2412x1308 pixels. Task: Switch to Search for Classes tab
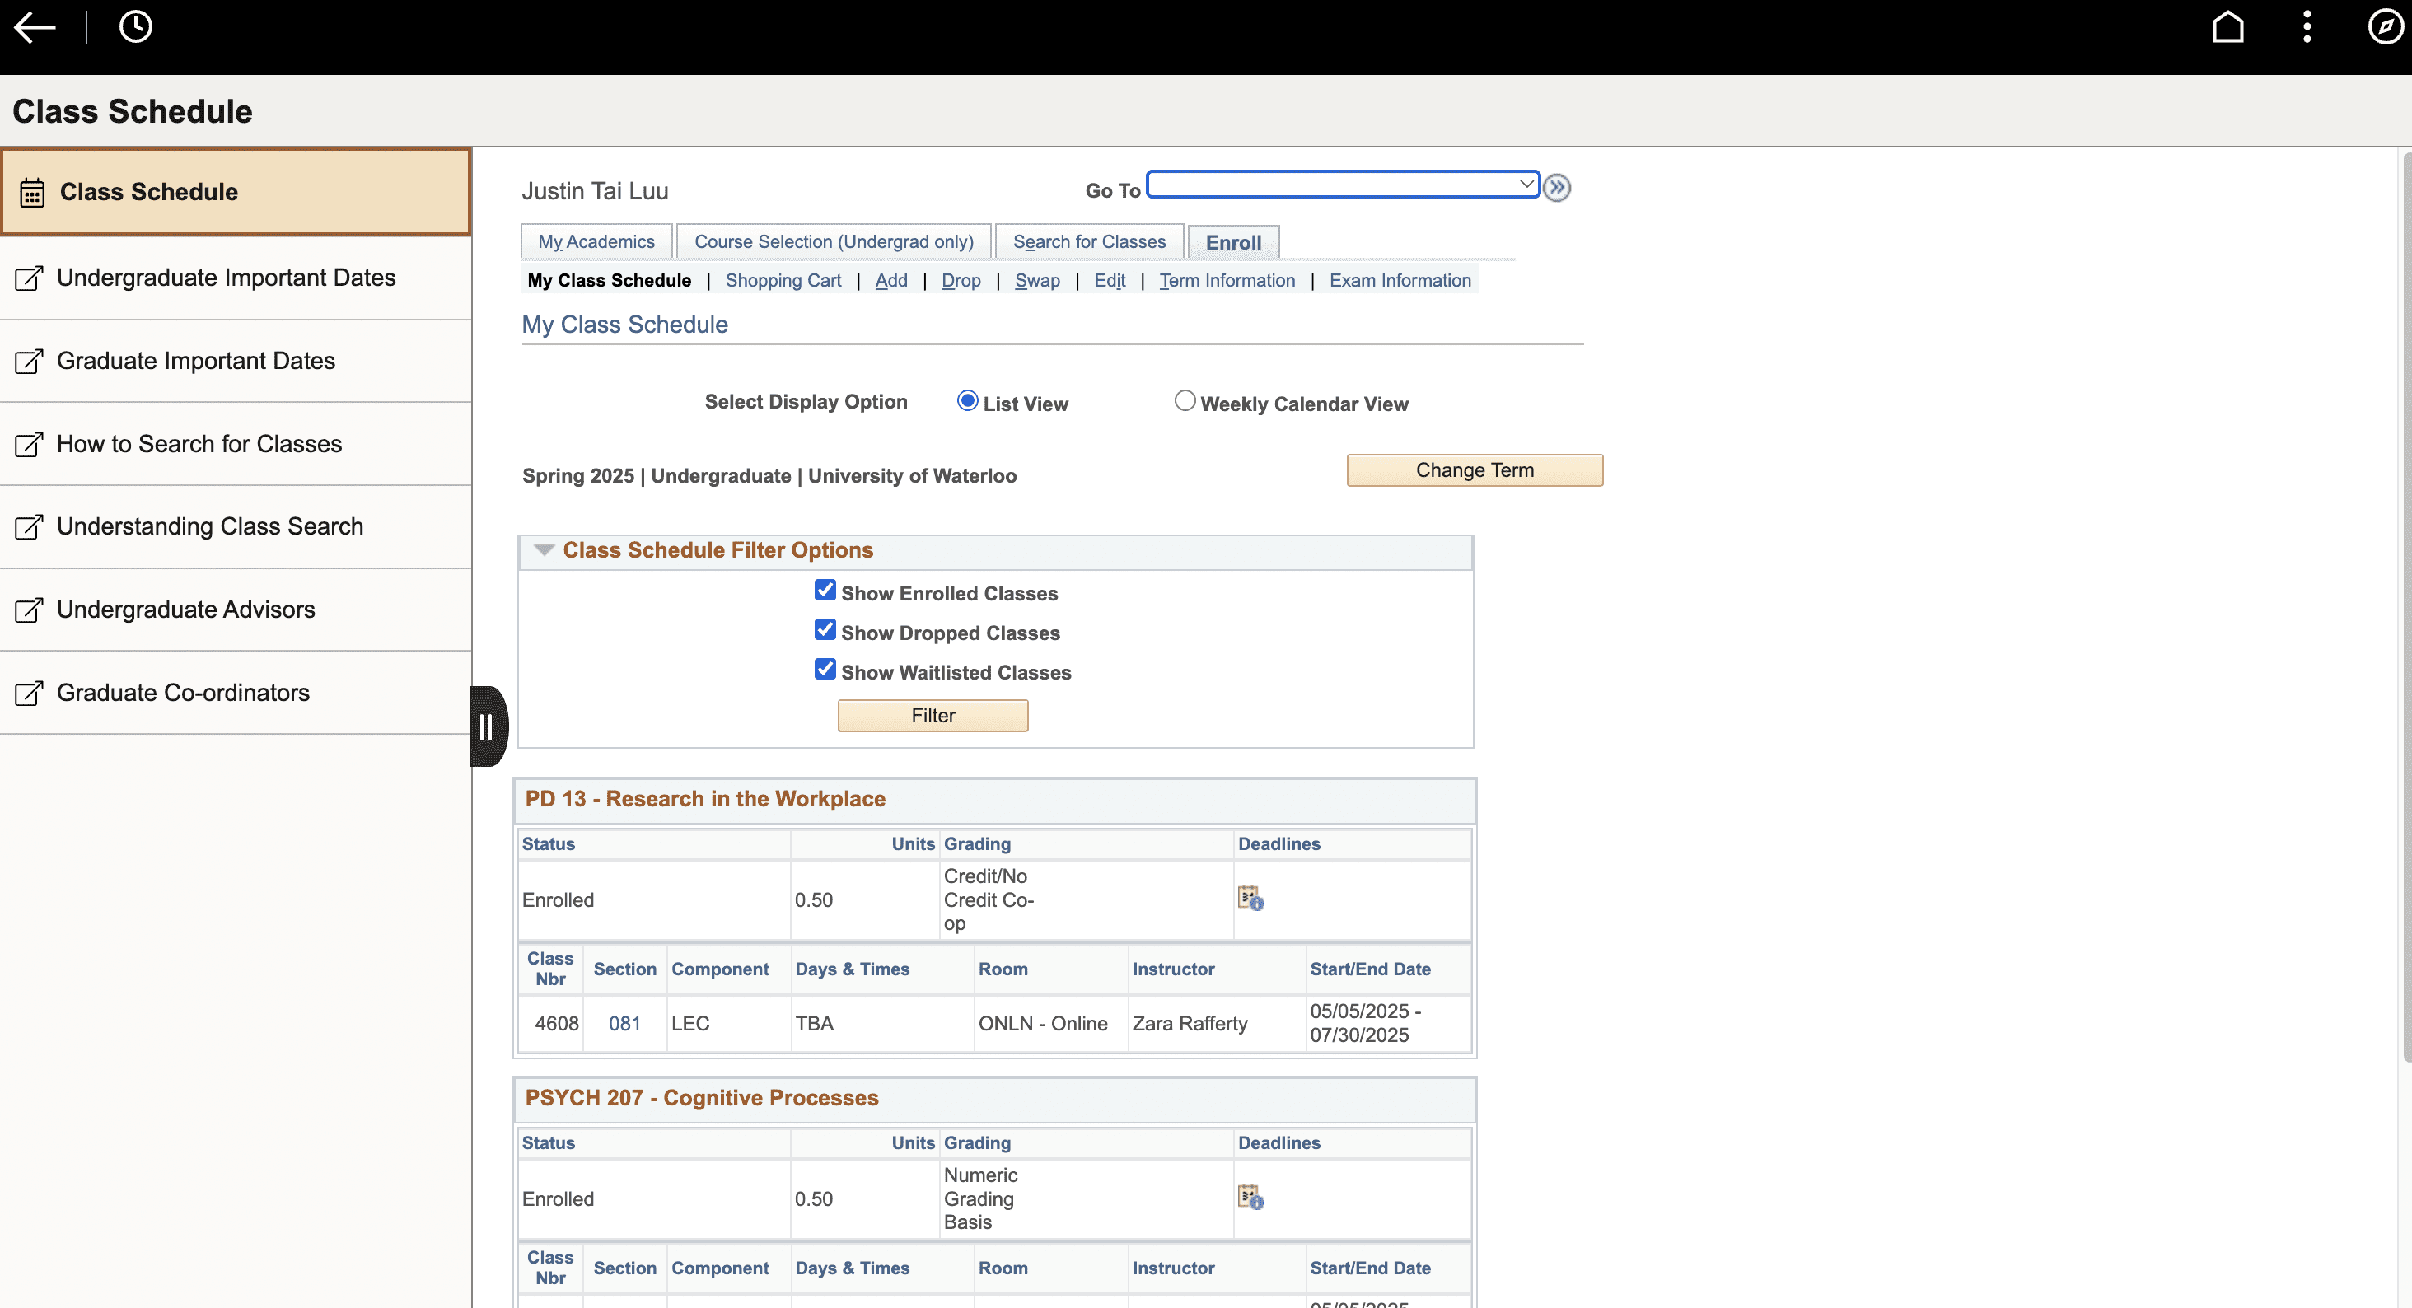tap(1089, 242)
